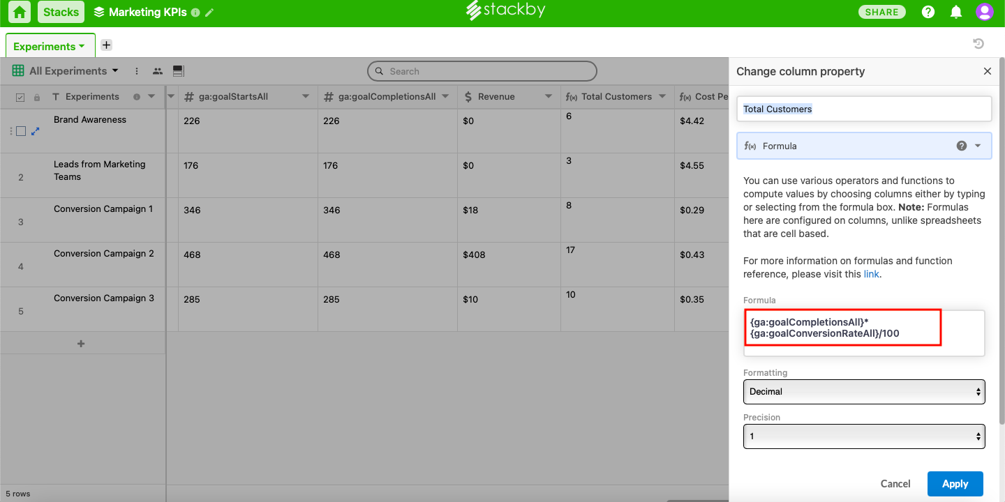Screen dimensions: 1005x502
Task: Click the 346 goalStartsAll cell
Action: click(248, 220)
